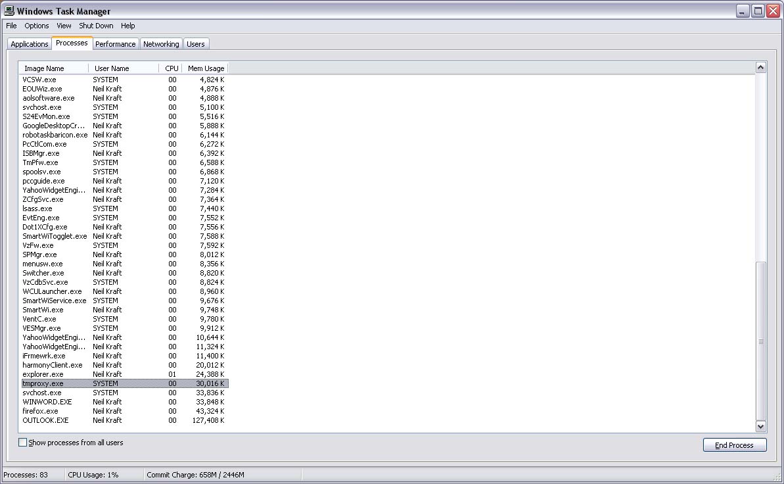The height and width of the screenshot is (484, 784).
Task: Sort by CPU column header
Action: 170,68
